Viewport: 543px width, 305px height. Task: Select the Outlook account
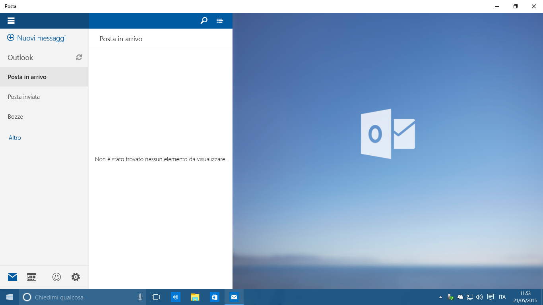tap(20, 57)
